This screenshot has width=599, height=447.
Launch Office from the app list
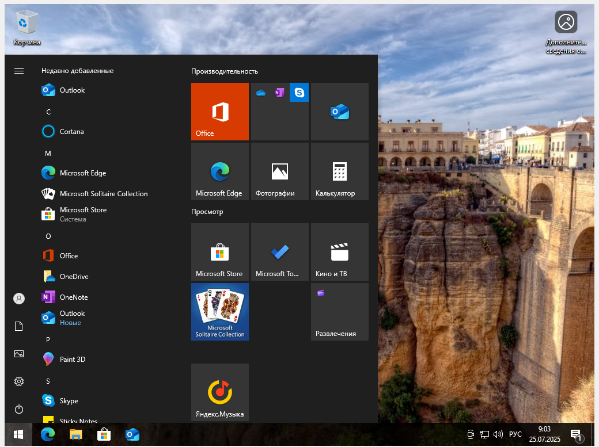tap(107, 256)
